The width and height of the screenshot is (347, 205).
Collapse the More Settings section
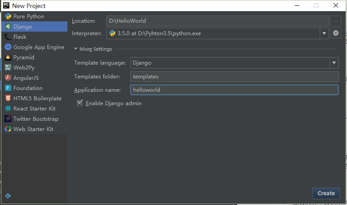(75, 49)
